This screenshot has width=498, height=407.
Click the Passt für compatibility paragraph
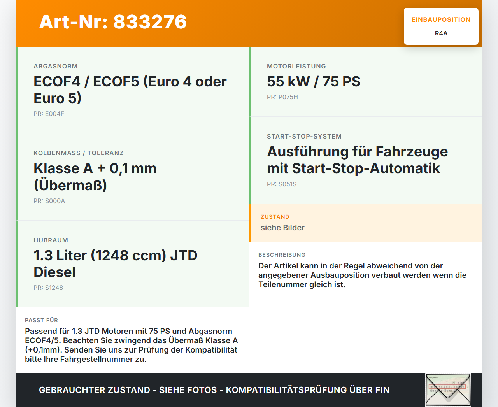click(x=132, y=345)
